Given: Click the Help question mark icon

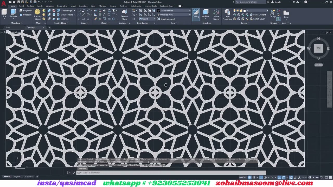Looking at the screenshot, I should pos(306,2).
